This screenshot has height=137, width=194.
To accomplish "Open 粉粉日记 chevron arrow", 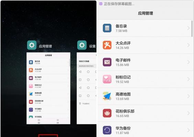I will point(188,79).
